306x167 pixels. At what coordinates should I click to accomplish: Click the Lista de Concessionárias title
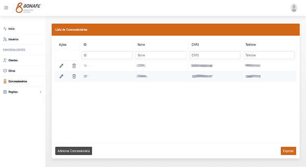pyautogui.click(x=71, y=30)
